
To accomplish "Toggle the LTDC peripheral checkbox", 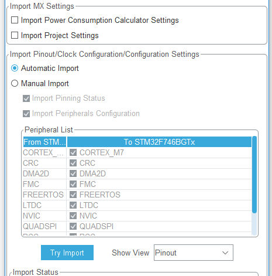I will 73,205.
